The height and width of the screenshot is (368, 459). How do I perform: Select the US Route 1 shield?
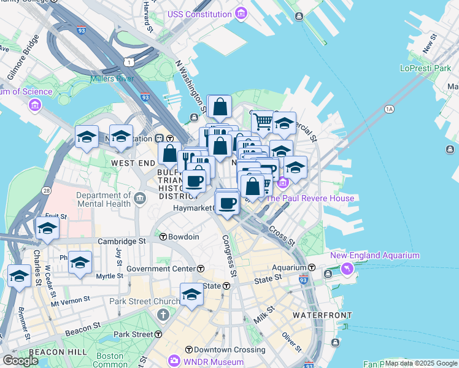click(x=129, y=62)
